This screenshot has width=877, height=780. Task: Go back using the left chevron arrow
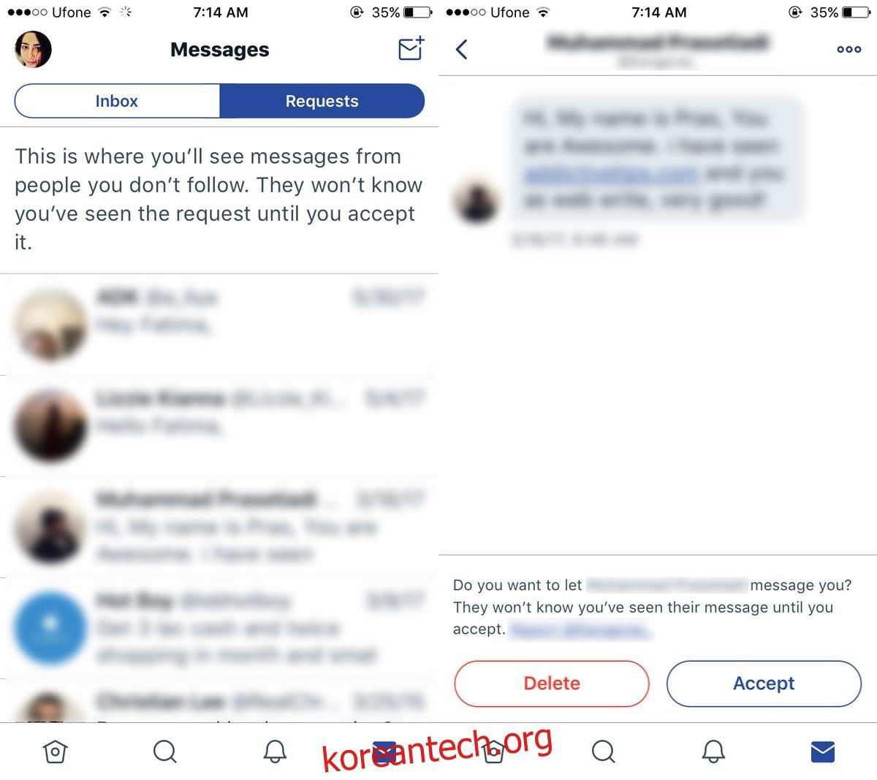[461, 49]
